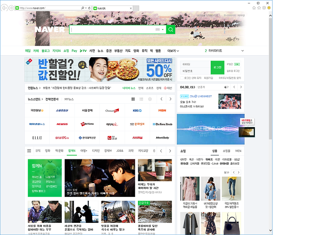This screenshot has width=313, height=235.
Task: Open the NEWSIS news logo
Action: coord(62,124)
